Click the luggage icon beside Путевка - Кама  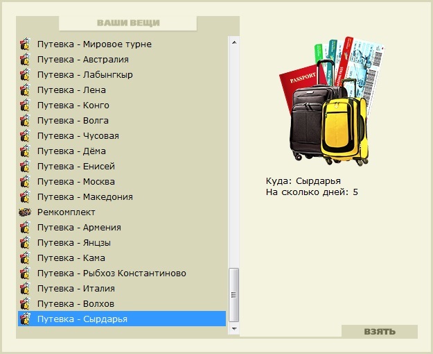point(25,258)
